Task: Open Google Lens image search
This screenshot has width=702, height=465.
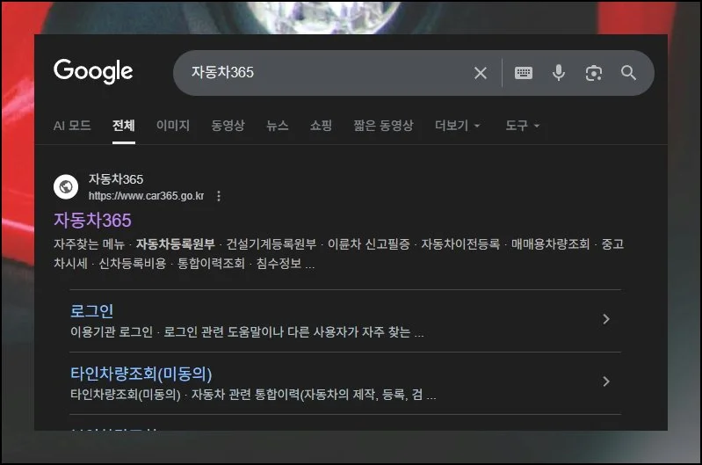Action: (594, 73)
